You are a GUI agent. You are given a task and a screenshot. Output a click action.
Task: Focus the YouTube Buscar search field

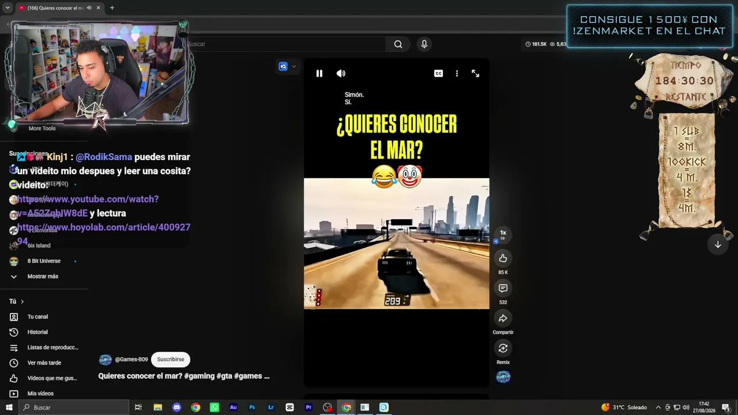point(285,44)
